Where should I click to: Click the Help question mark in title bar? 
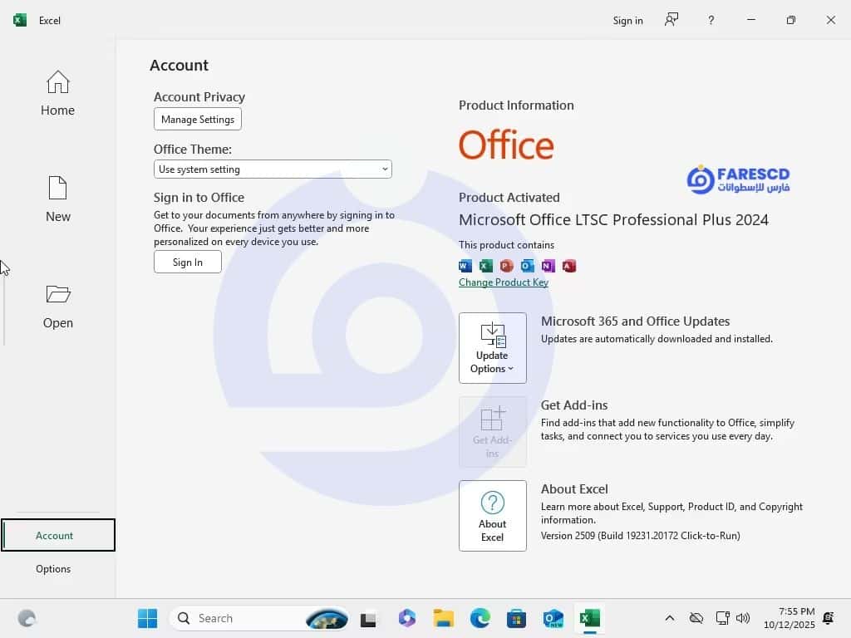711,20
